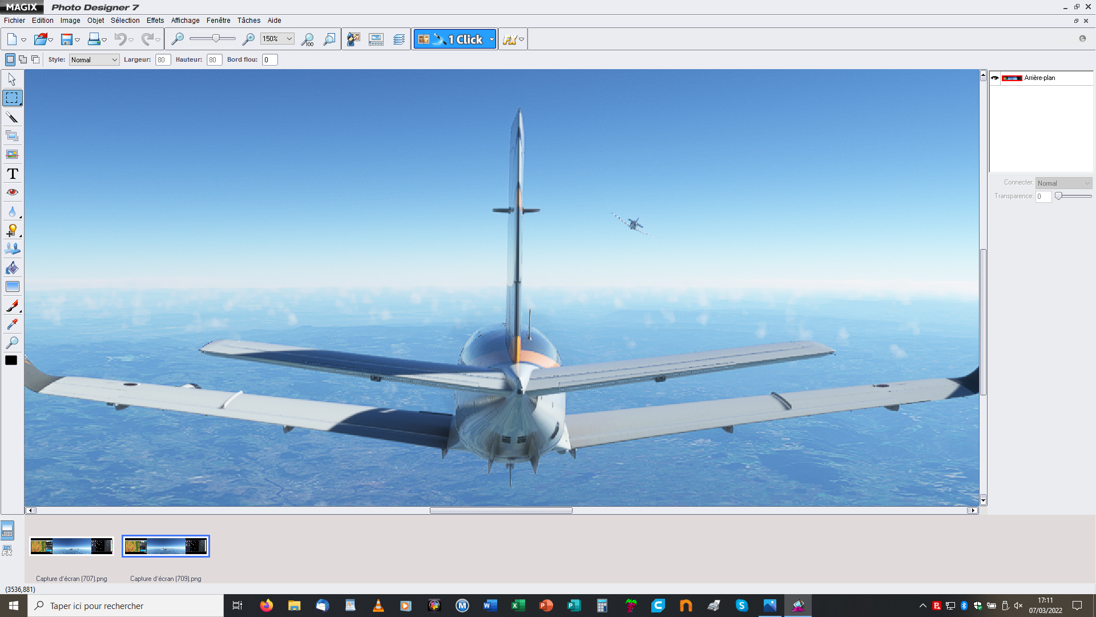Click the zoom in magnifier
Viewport: 1096px width, 617px height.
coord(248,39)
